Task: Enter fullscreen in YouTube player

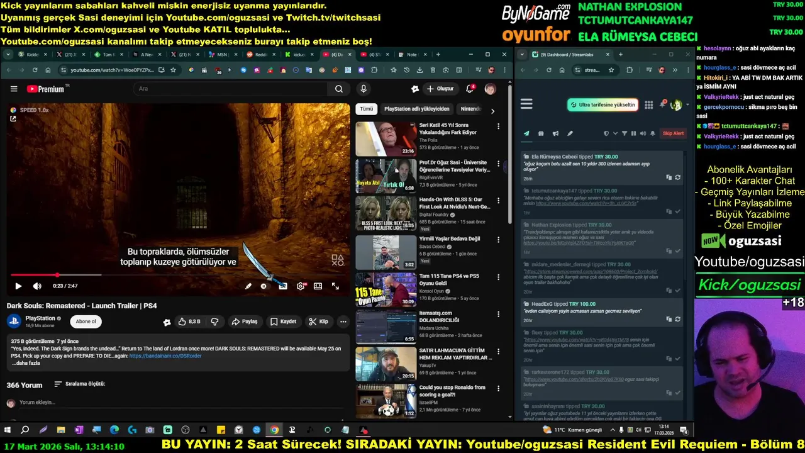Action: (x=336, y=286)
